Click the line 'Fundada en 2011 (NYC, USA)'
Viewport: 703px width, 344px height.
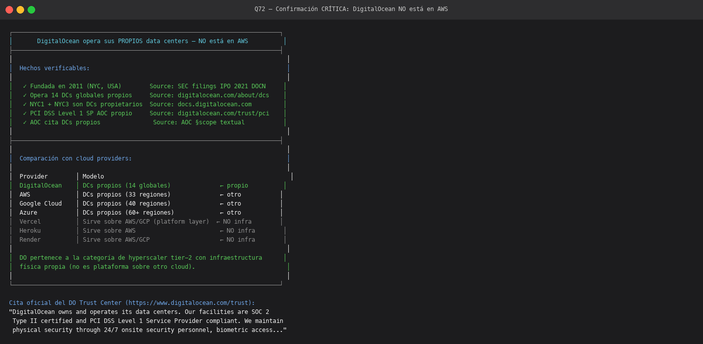(x=76, y=86)
